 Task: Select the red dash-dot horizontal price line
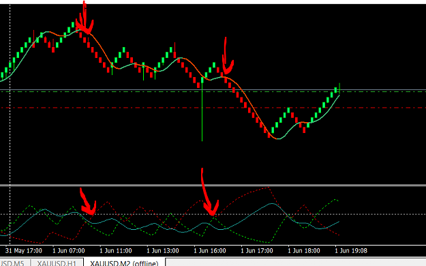coord(213,108)
